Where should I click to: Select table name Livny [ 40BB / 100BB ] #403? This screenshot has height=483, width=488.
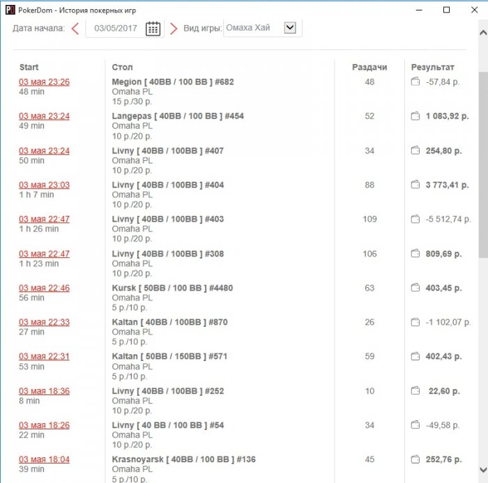click(168, 219)
